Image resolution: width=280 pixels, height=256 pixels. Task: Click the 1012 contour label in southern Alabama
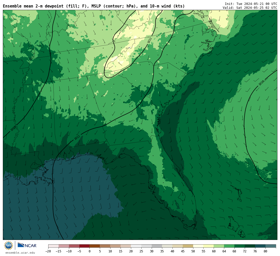[x=77, y=138]
